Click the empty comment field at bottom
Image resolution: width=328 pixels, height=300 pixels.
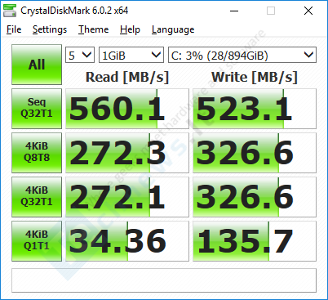pos(164,280)
